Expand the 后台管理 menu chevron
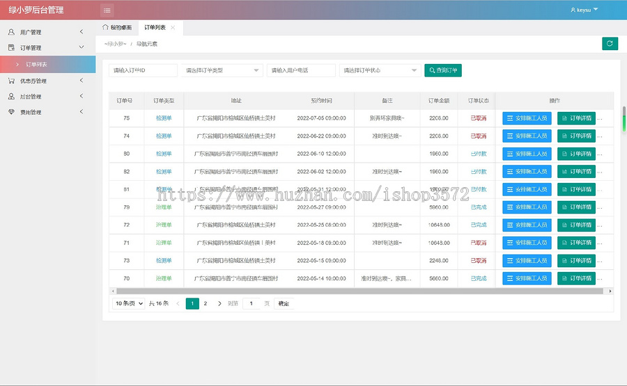Image resolution: width=627 pixels, height=386 pixels. point(82,96)
